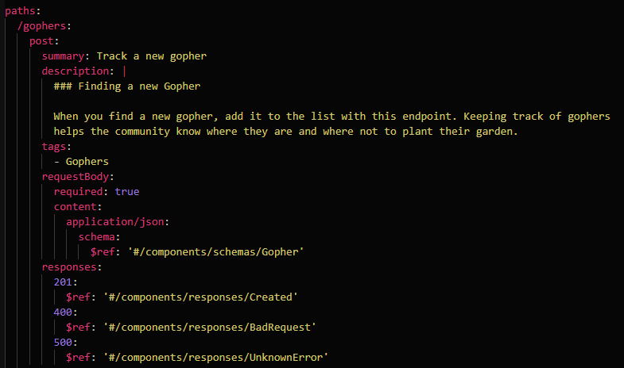Screen dimensions: 624x368
Task: Click the line starting 'helps the community'
Action: [285, 132]
